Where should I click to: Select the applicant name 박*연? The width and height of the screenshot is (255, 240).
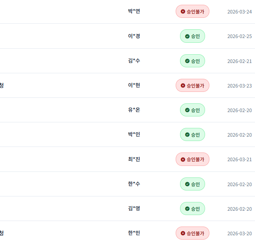134,11
